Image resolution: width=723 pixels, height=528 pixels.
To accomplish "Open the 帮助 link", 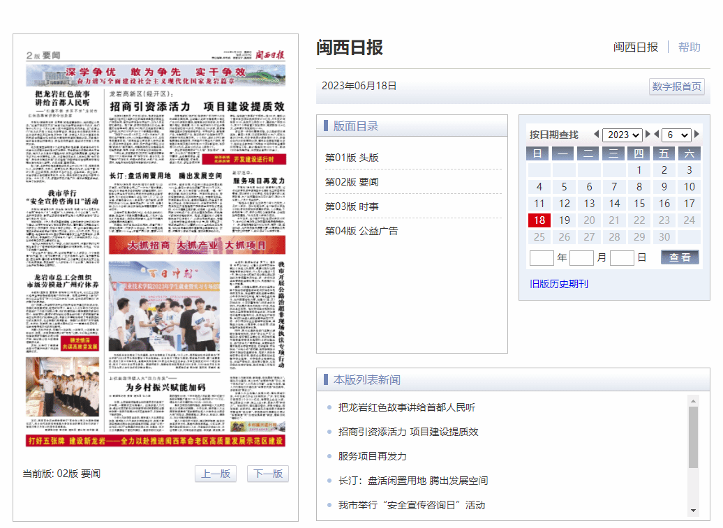I will pyautogui.click(x=689, y=47).
